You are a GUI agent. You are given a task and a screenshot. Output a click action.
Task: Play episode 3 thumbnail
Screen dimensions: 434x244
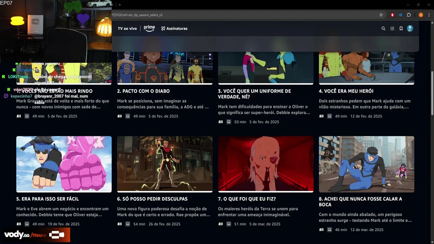pos(266,68)
